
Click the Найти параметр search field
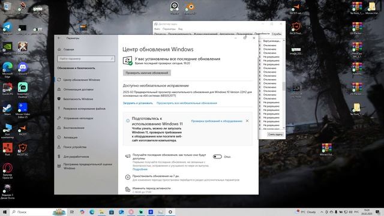pyautogui.click(x=86, y=59)
